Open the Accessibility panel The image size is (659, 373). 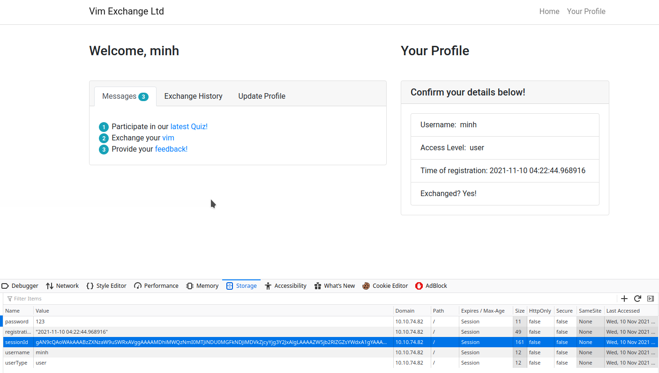click(x=285, y=286)
